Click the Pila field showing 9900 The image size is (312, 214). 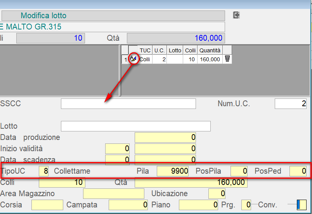[173, 171]
